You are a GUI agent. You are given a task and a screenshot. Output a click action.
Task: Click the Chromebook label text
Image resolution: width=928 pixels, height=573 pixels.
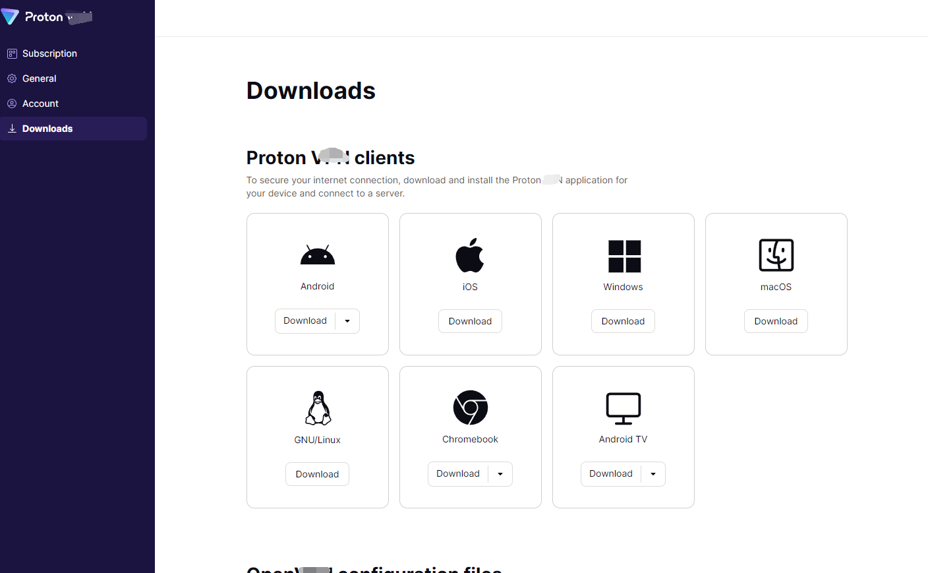(x=470, y=439)
